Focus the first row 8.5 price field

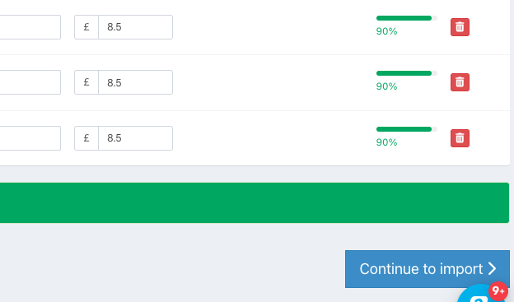click(x=135, y=27)
